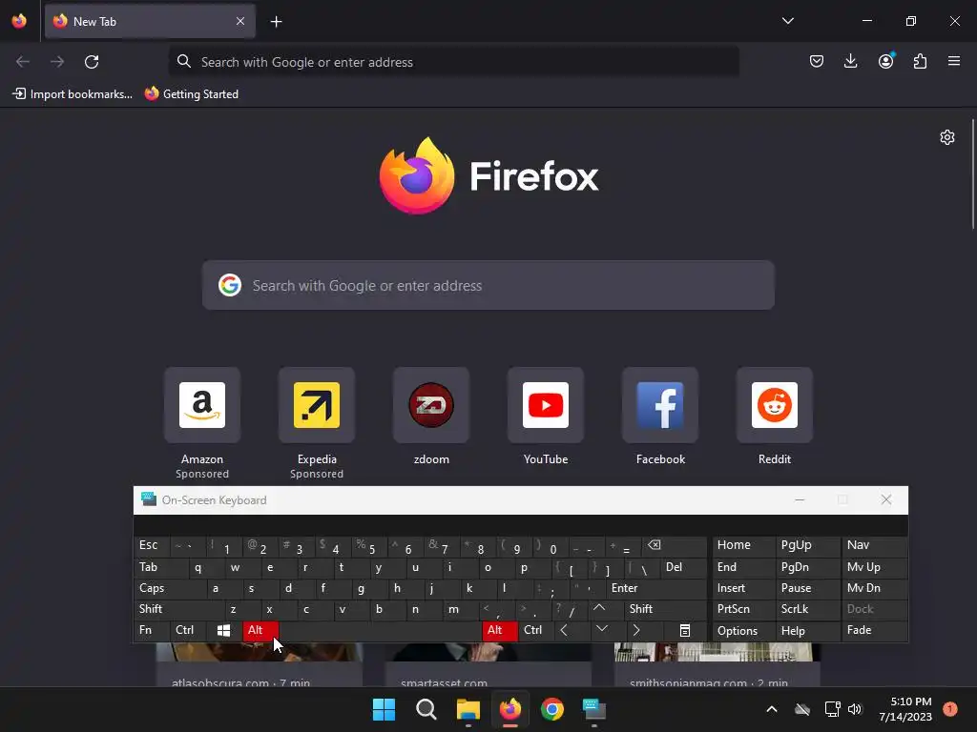This screenshot has height=732, width=977.
Task: Click the Windows logo key on On-Screen Keyboard
Action: click(x=224, y=631)
